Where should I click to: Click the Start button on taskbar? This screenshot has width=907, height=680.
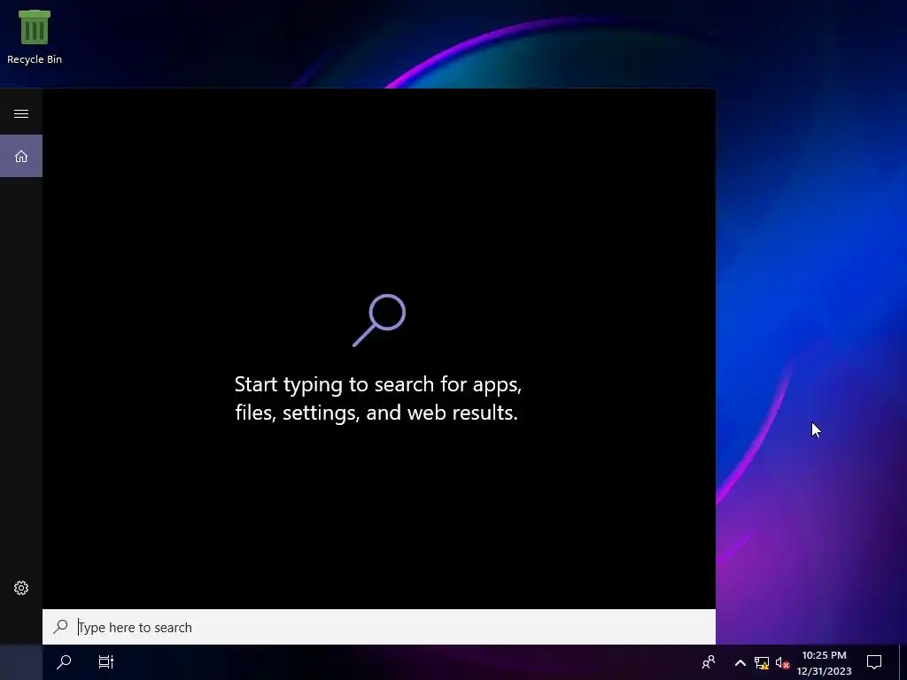click(21, 662)
